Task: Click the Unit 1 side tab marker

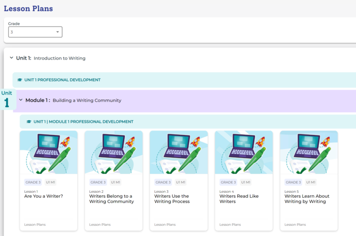Action: click(x=7, y=100)
